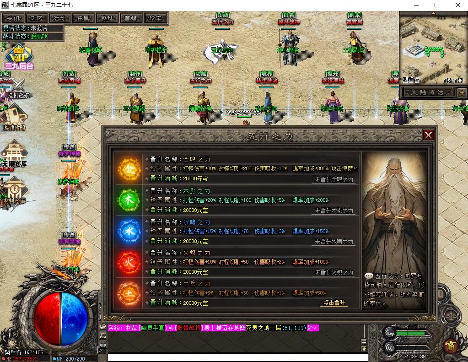Open the VIP 三九后台 icon
This screenshot has width=468, height=362.
pos(18,57)
